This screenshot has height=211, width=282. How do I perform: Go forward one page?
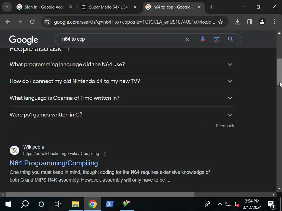20,22
